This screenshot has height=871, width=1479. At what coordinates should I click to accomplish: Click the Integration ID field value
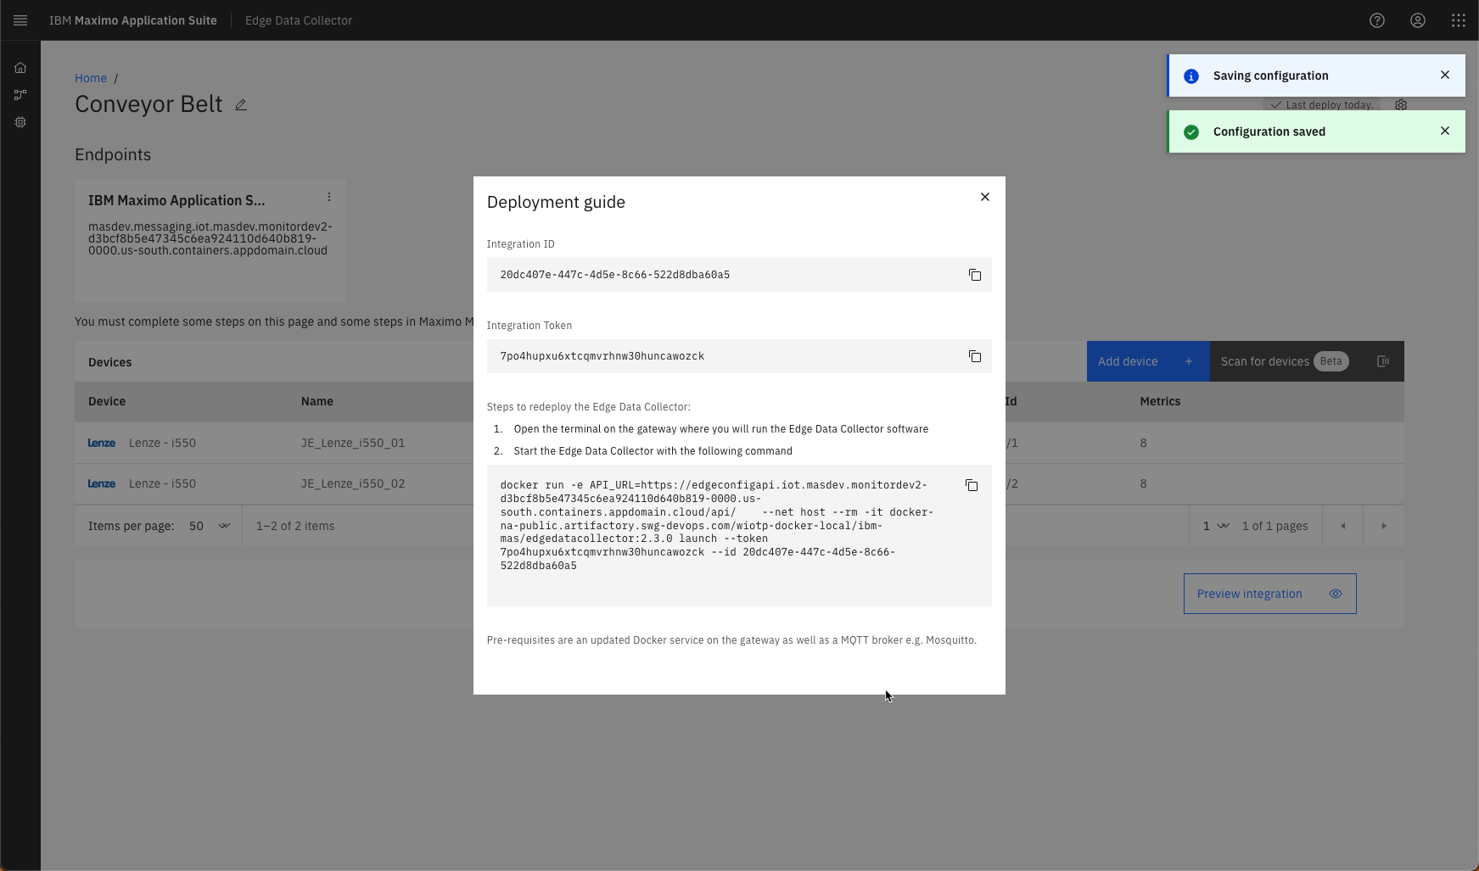(615, 275)
